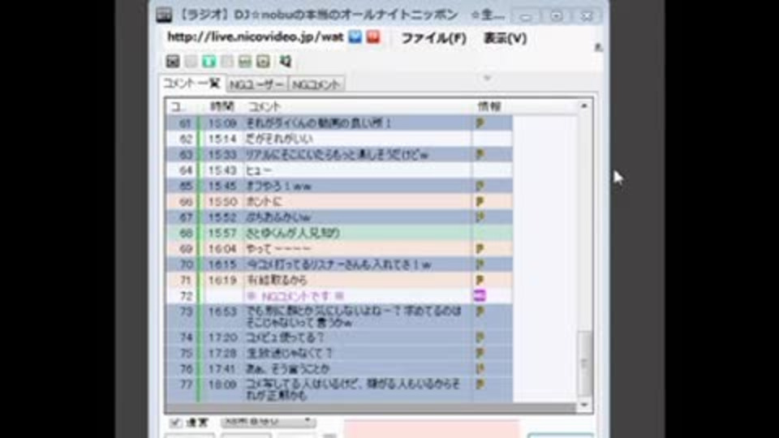Click comment number 64 in the list
The height and width of the screenshot is (438, 779).
point(186,170)
